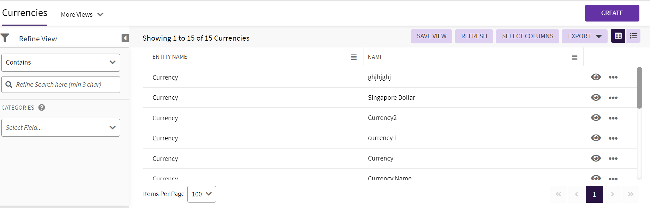View the currency 1 record via eye icon
This screenshot has height=208, width=650.
[596, 138]
